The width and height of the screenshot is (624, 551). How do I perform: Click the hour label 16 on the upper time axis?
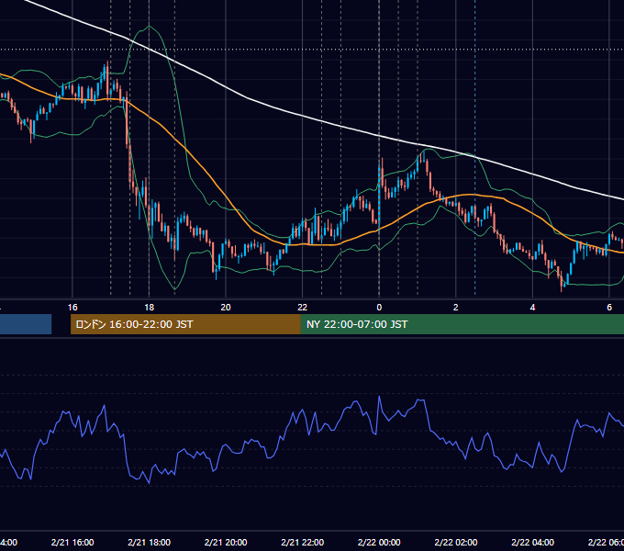pos(72,308)
